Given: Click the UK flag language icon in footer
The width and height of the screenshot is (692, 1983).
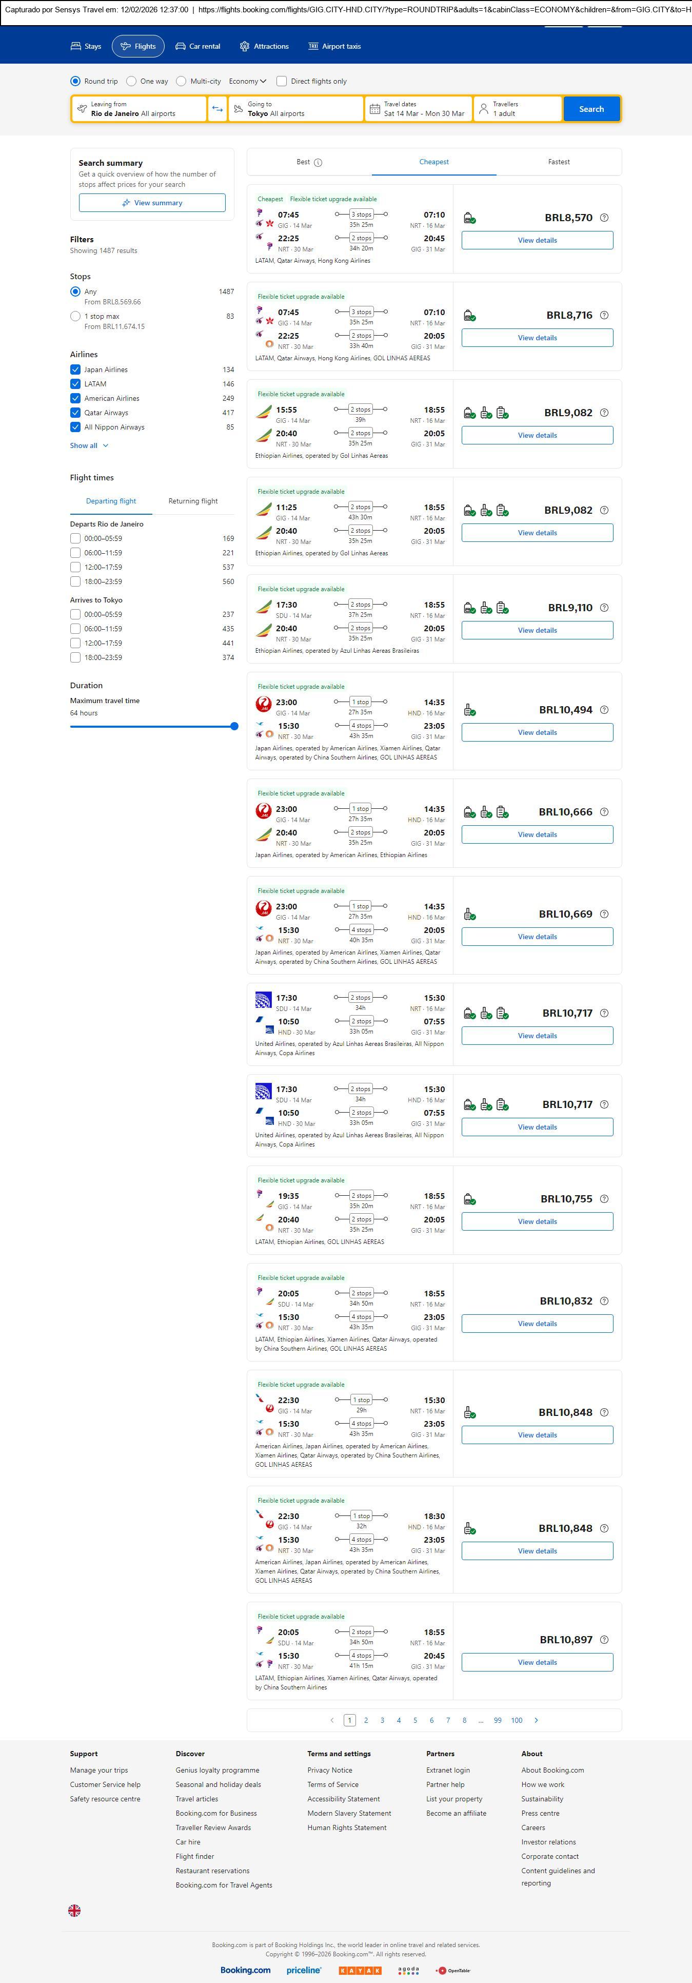Looking at the screenshot, I should click(x=75, y=1910).
